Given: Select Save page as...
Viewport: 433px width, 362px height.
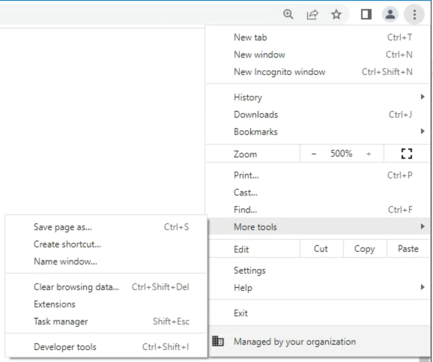Looking at the screenshot, I should (x=106, y=227).
